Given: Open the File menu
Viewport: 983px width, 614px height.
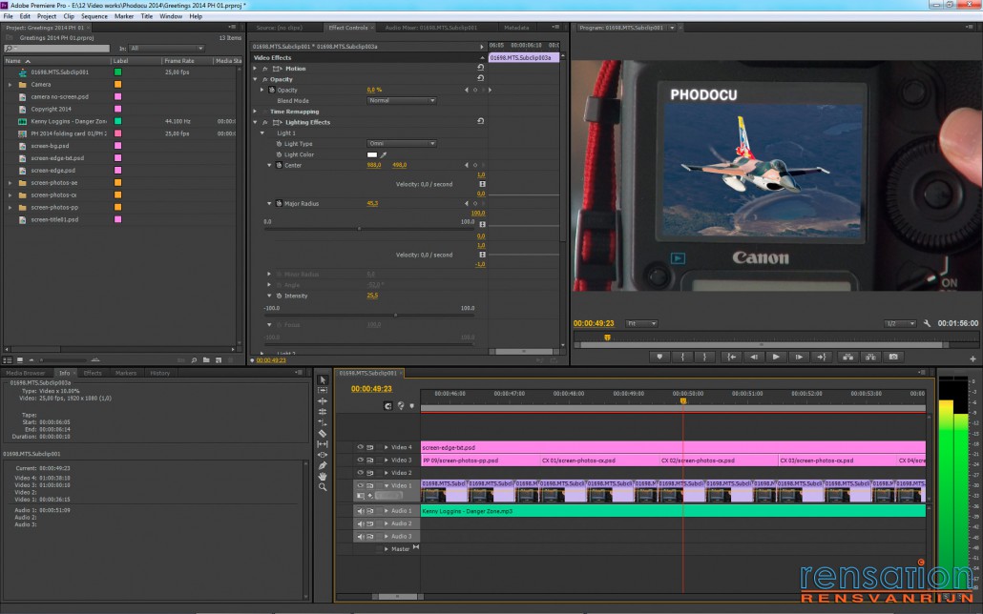Looking at the screenshot, I should (x=9, y=16).
